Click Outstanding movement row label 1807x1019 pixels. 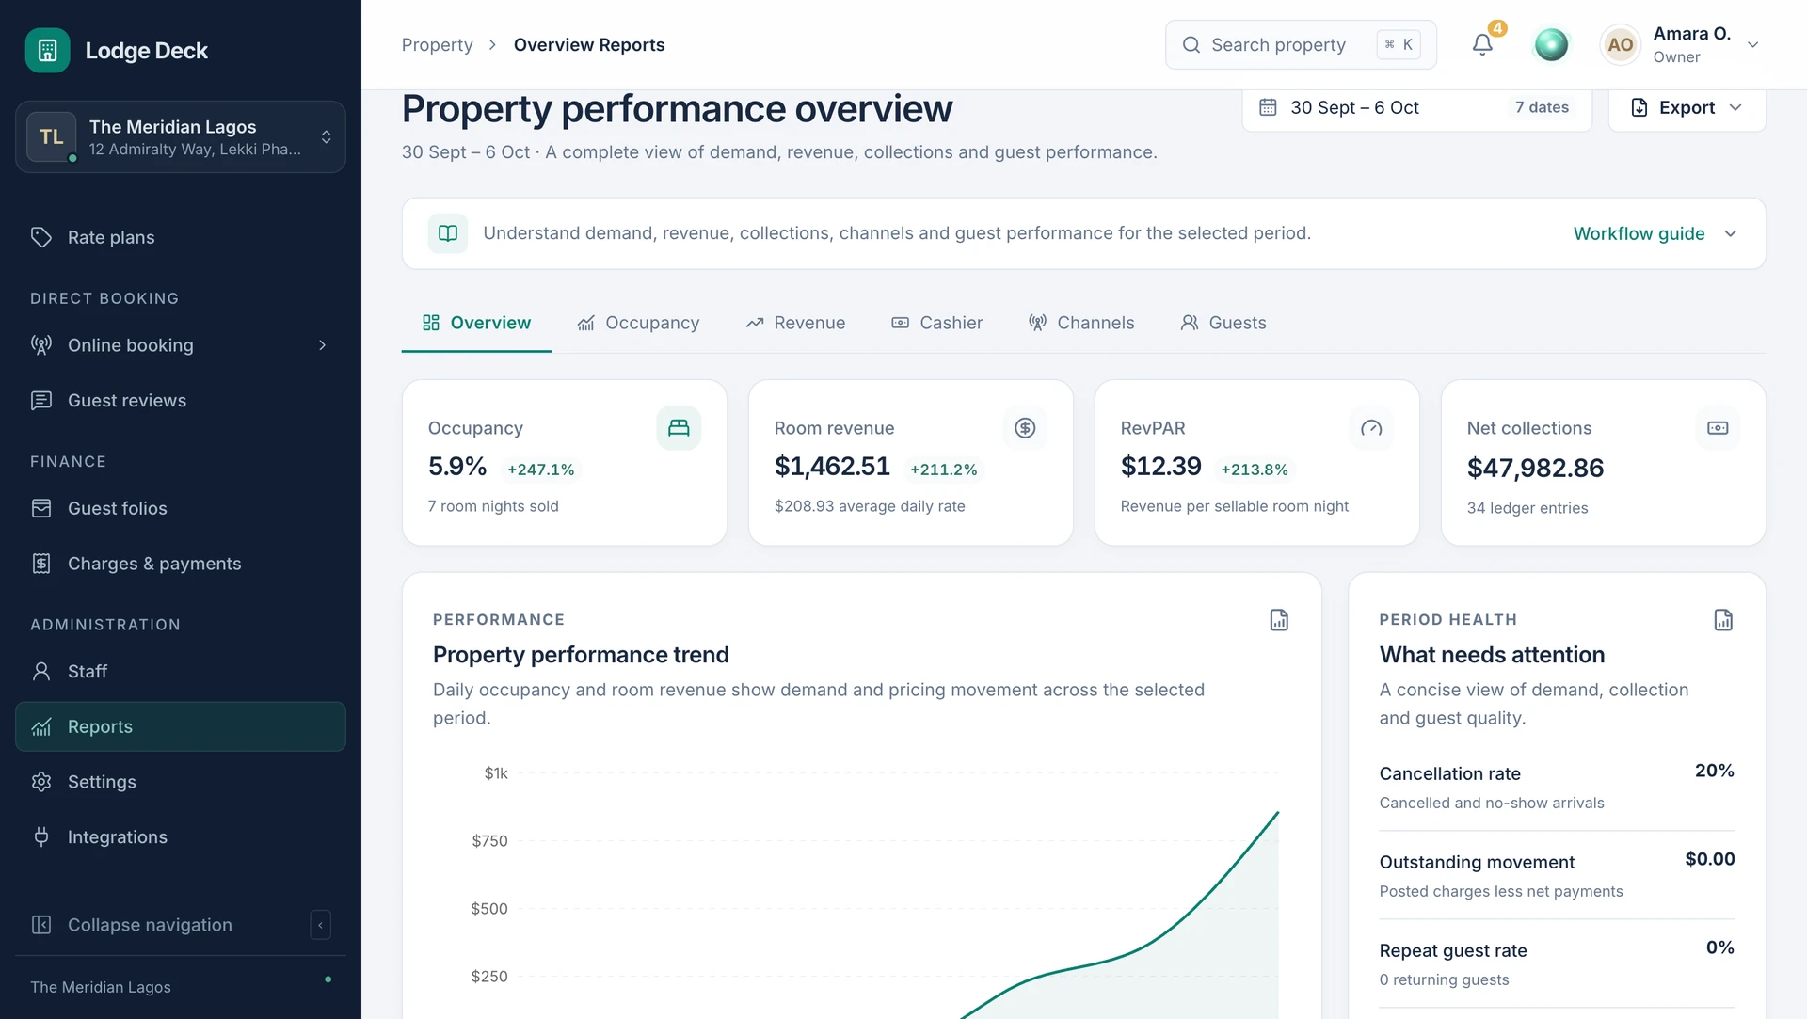[x=1477, y=862]
